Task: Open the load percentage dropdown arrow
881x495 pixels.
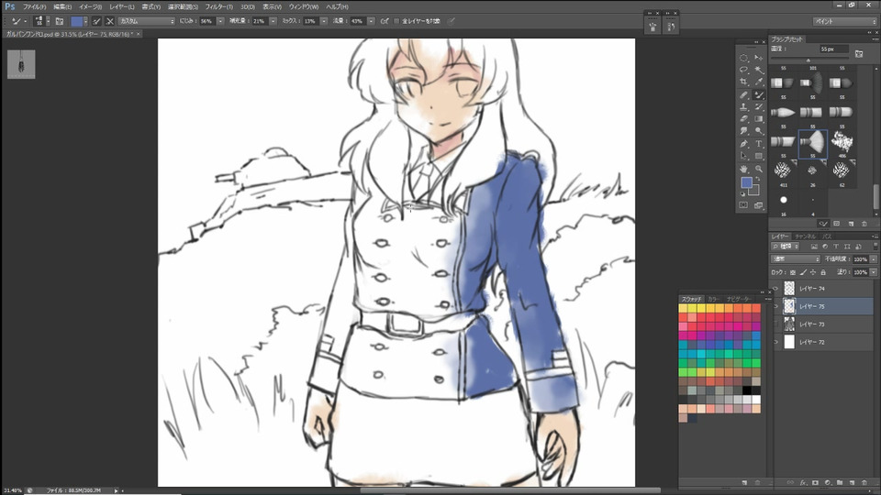Action: [273, 21]
